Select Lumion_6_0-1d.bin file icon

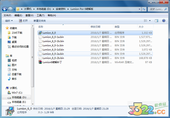40,50
